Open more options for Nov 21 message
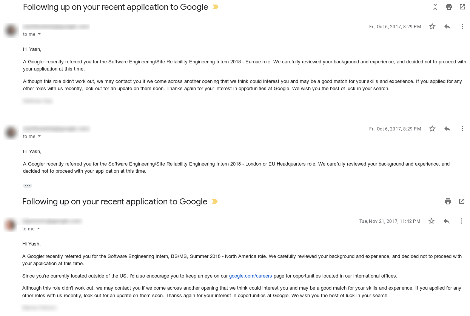The width and height of the screenshot is (470, 316). pos(462,221)
